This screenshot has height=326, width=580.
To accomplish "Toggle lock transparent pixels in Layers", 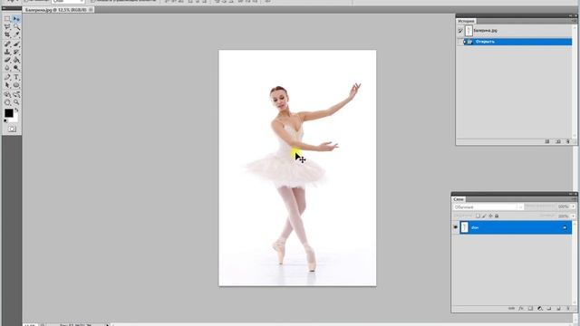I will point(478,216).
